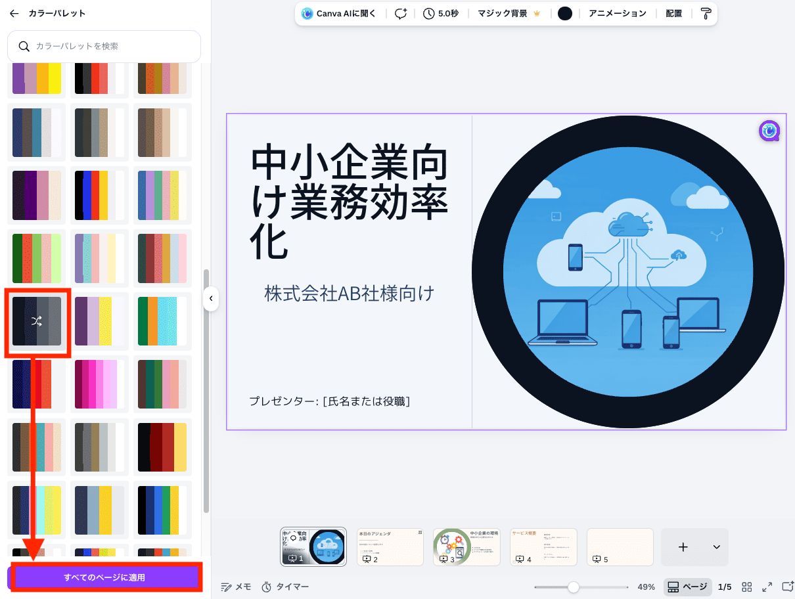This screenshot has height=599, width=795.
Task: Click the add-page plus icon
Action: tap(683, 547)
